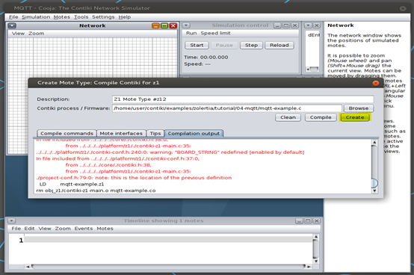Click compilation output scrollbar up arrow
The width and height of the screenshot is (414, 275).
click(374, 142)
